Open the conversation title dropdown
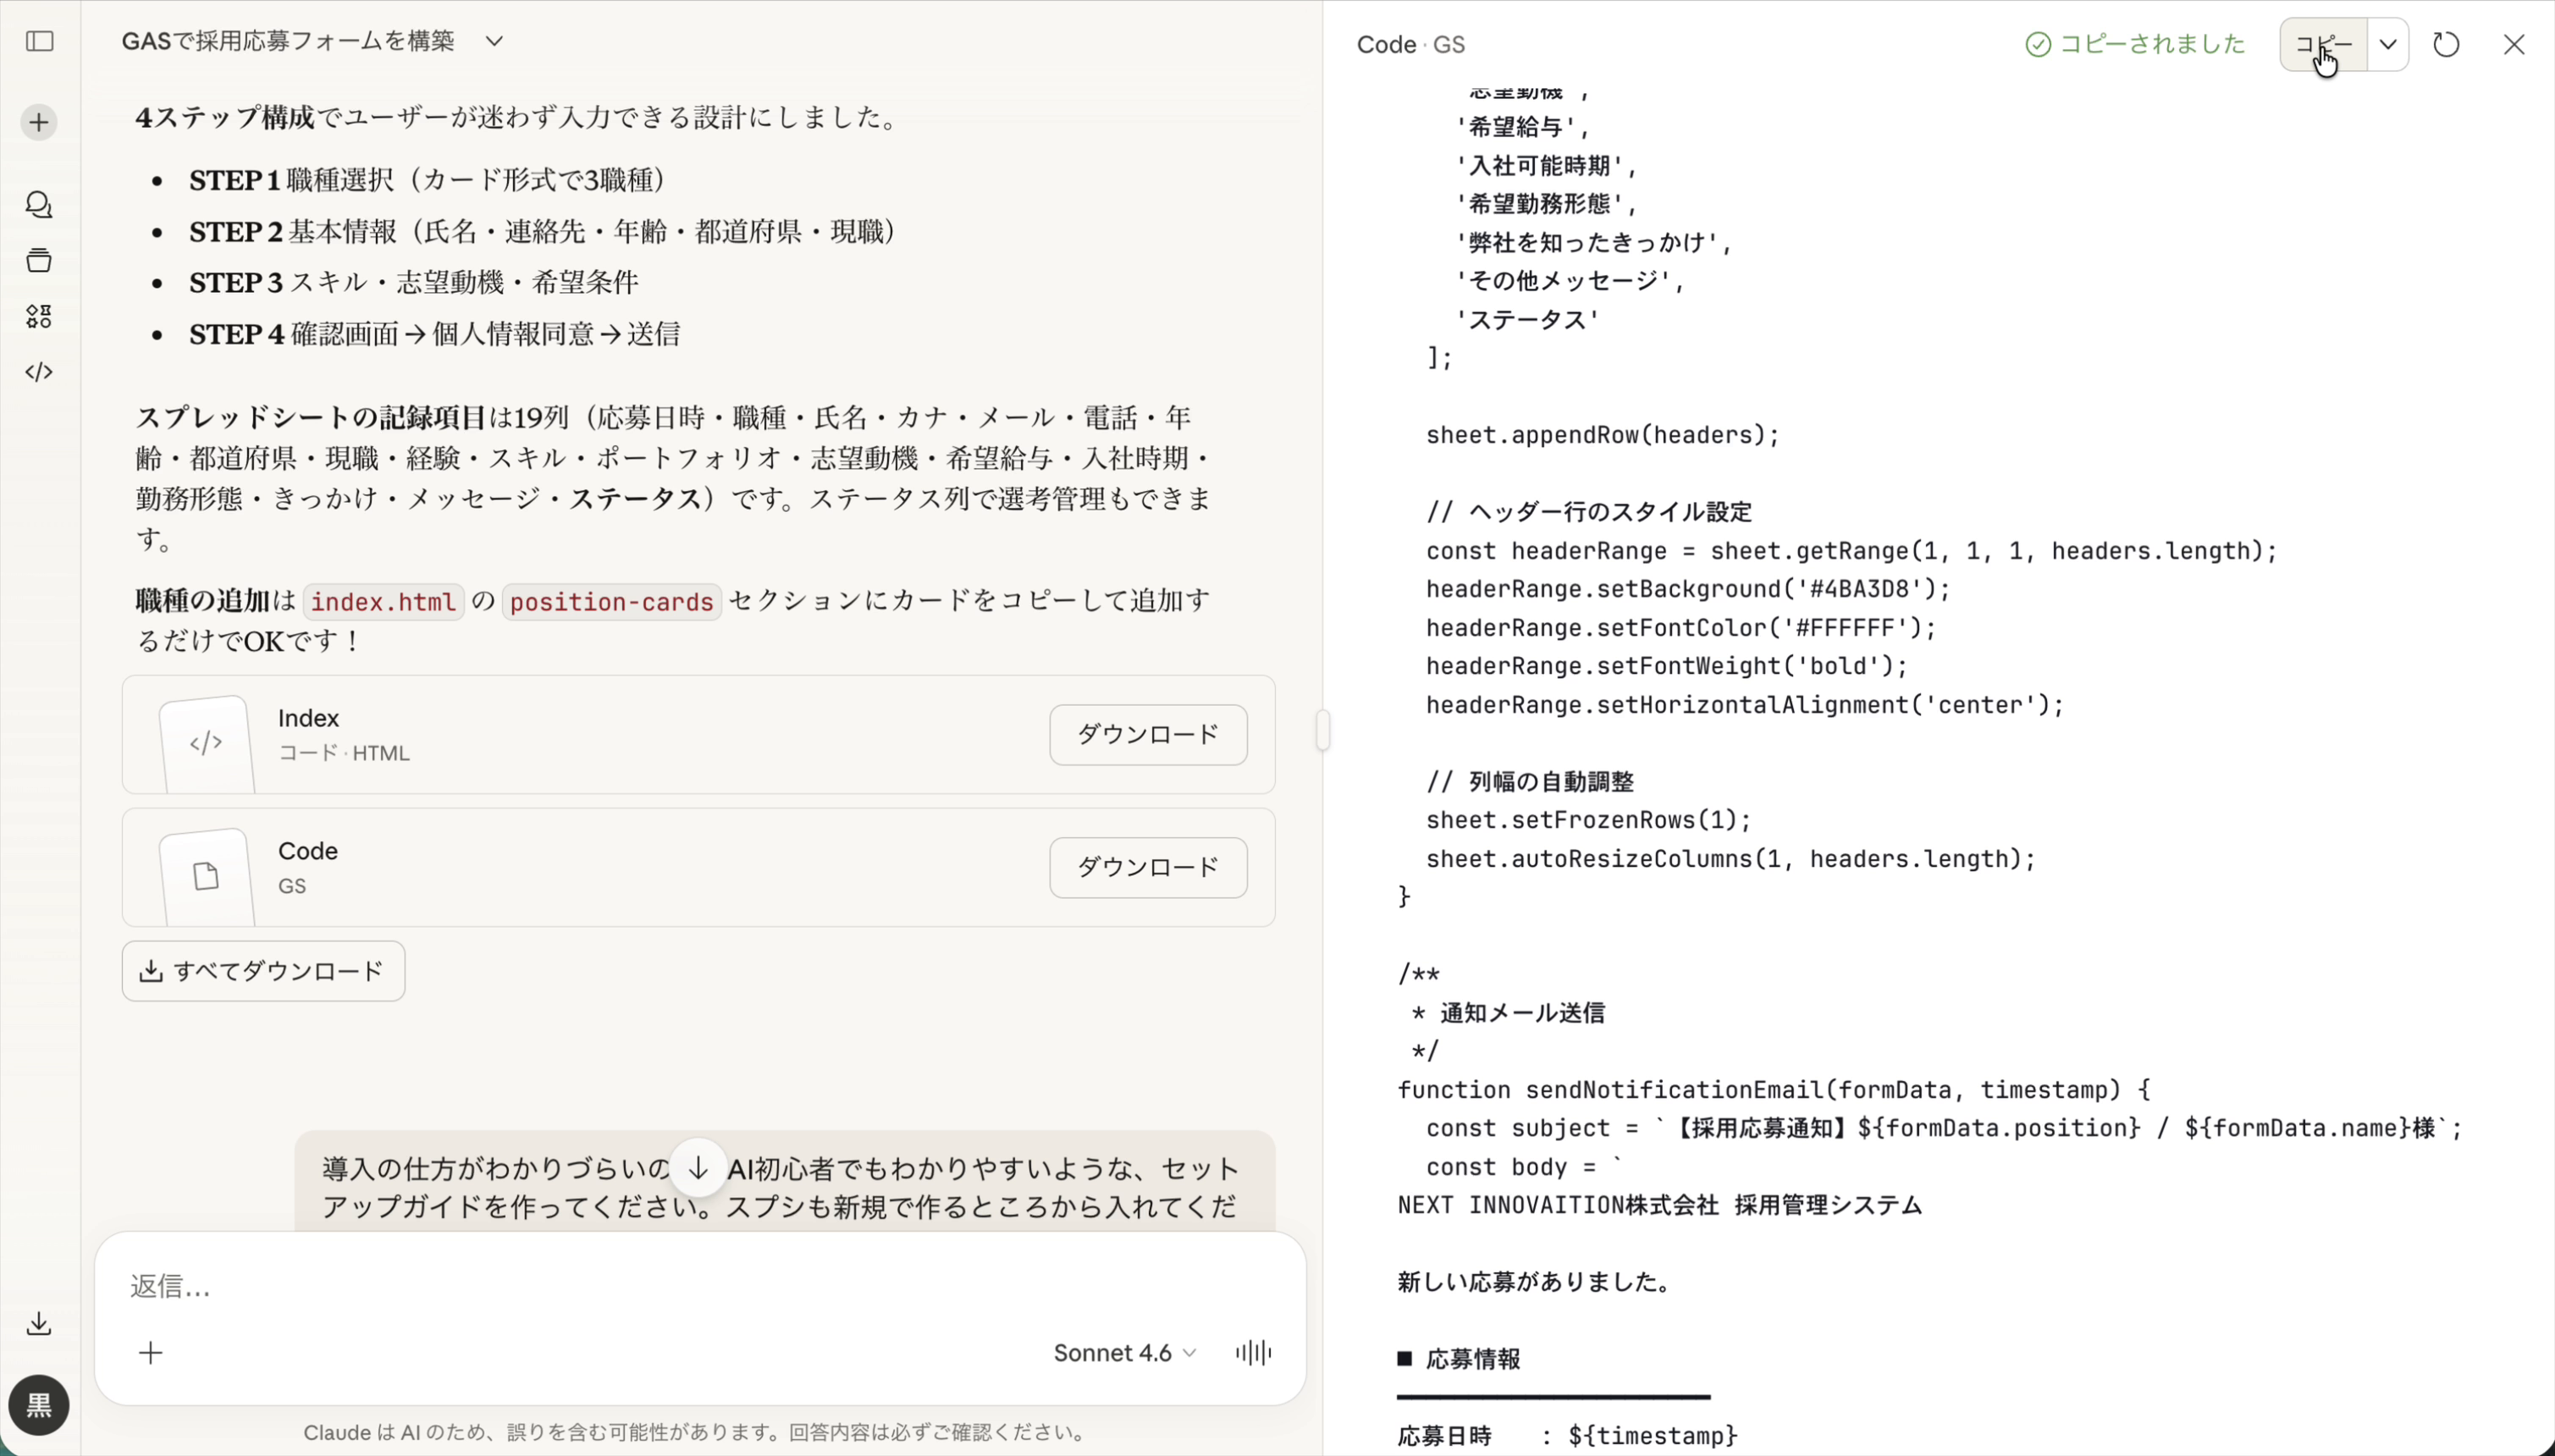 (494, 42)
